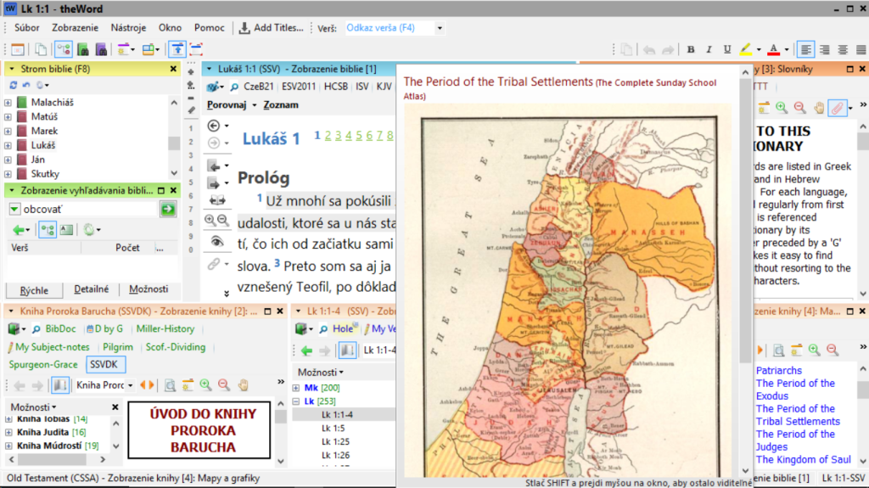Open the Patriarchs link
869x488 pixels.
779,370
